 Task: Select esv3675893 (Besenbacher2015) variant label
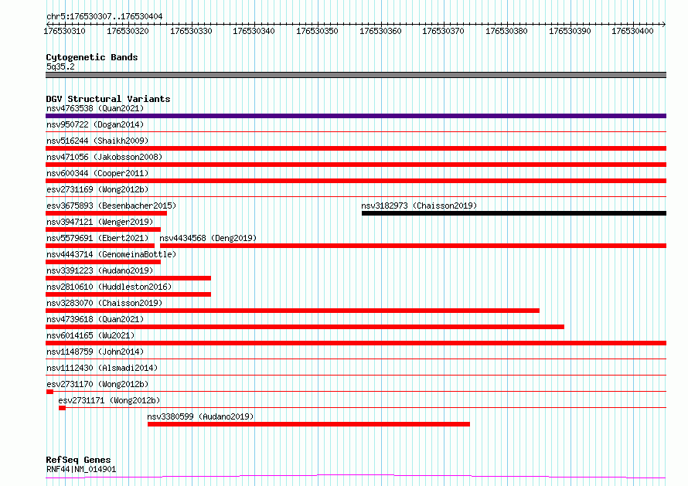(111, 206)
